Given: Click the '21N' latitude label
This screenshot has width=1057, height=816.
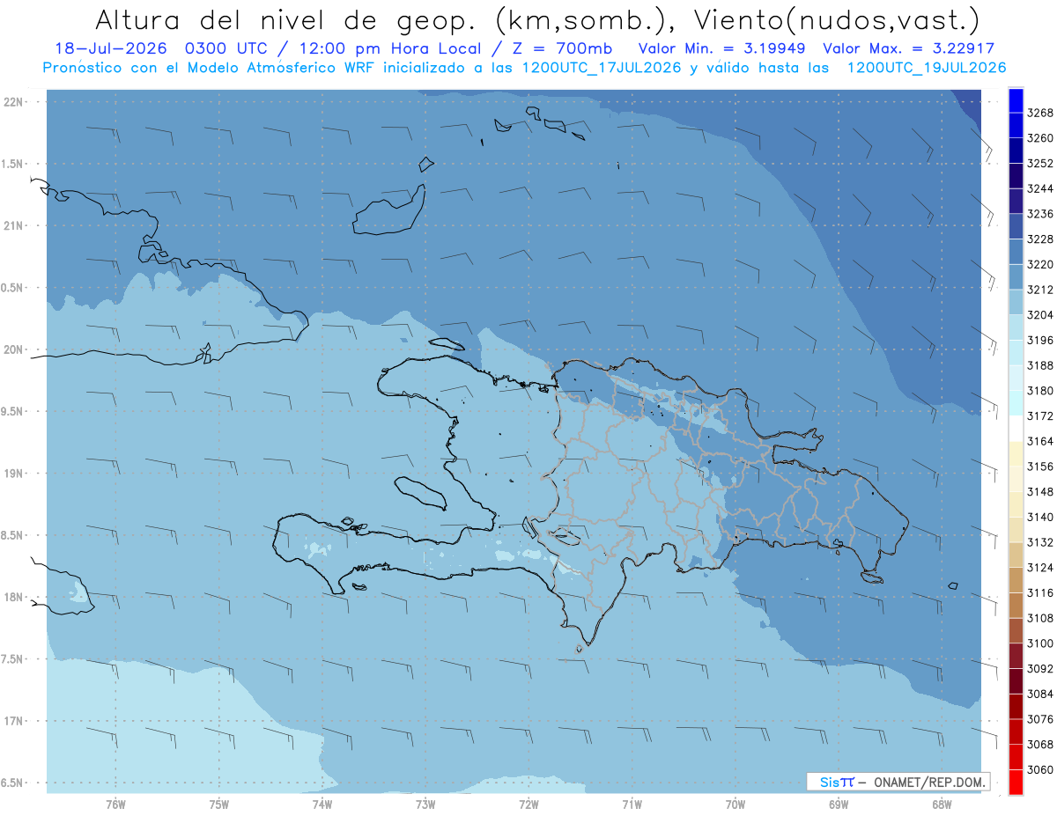Looking at the screenshot, I should 14,225.
